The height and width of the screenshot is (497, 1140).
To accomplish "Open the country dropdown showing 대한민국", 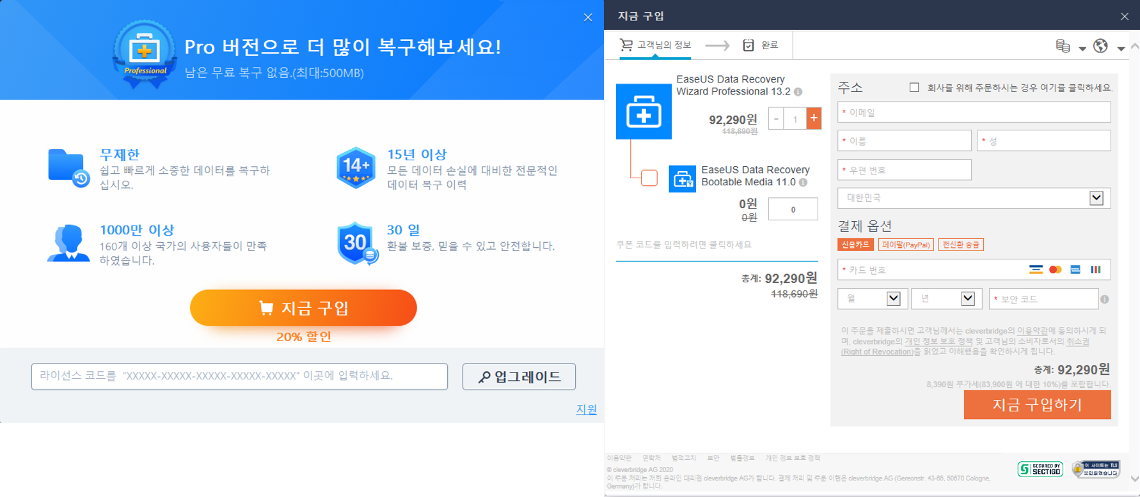I will tap(974, 198).
